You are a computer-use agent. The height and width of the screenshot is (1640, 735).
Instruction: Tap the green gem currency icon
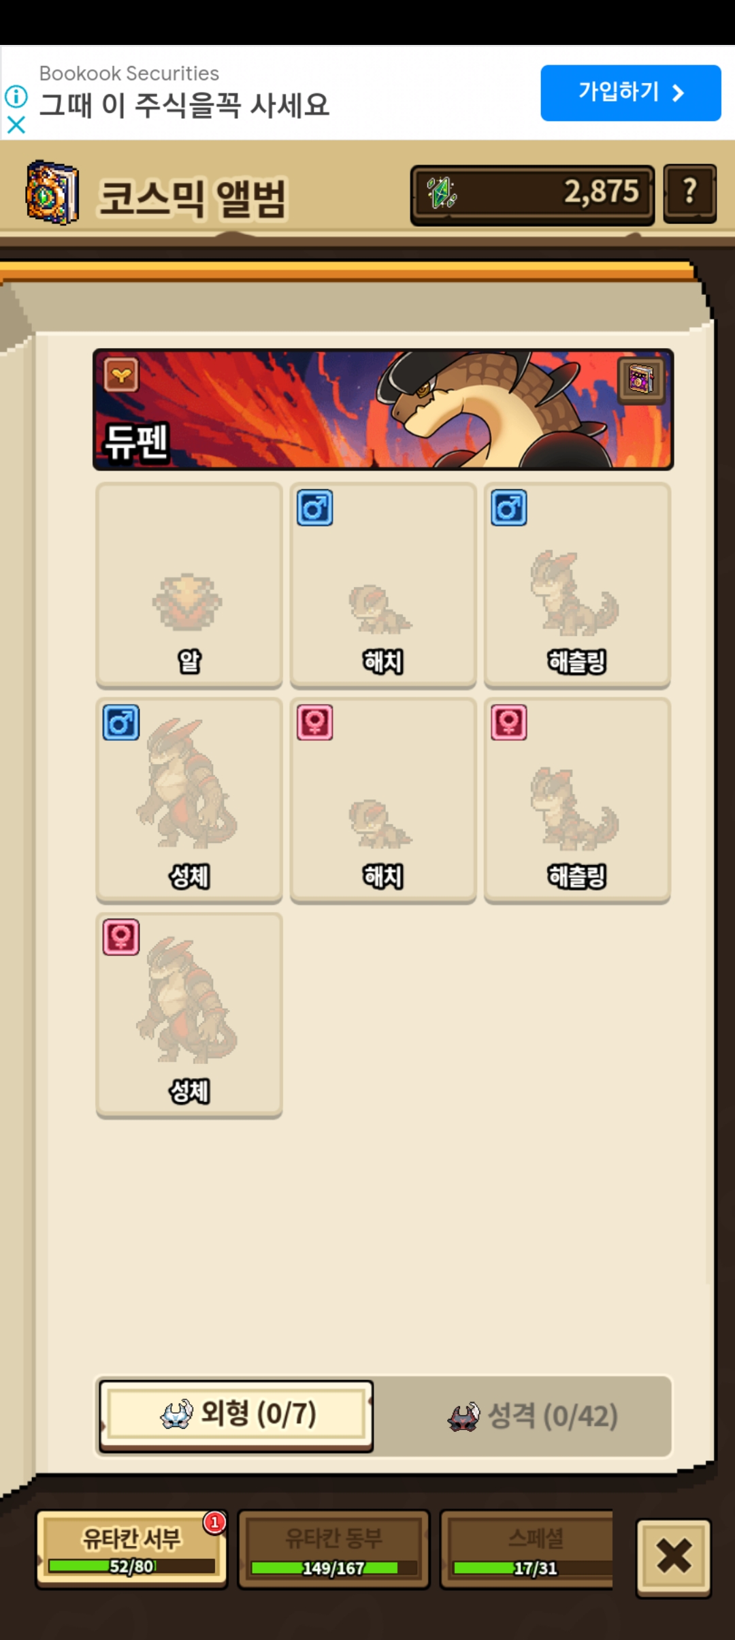pyautogui.click(x=442, y=193)
